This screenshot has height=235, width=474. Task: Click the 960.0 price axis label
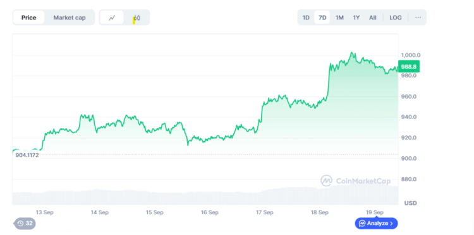point(409,97)
